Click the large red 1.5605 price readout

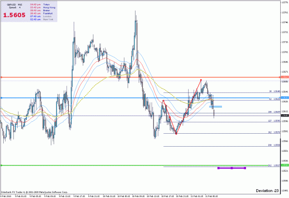coord(14,15)
